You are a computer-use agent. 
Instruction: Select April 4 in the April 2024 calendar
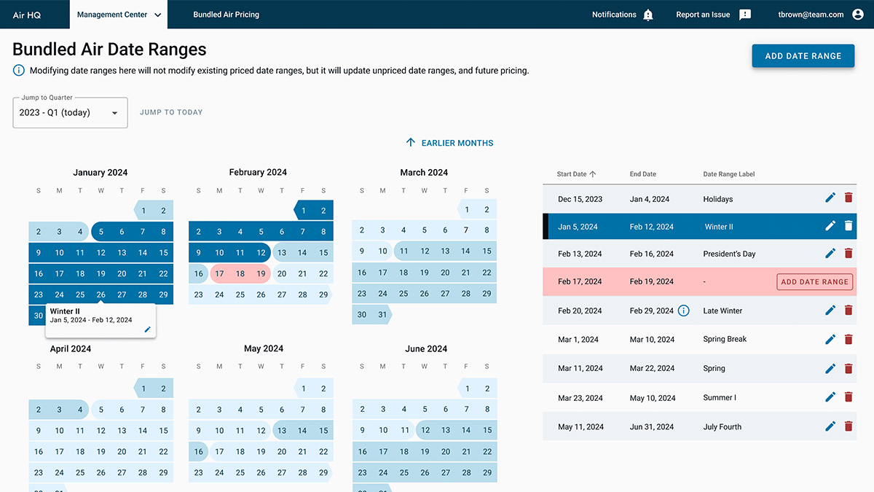point(80,410)
